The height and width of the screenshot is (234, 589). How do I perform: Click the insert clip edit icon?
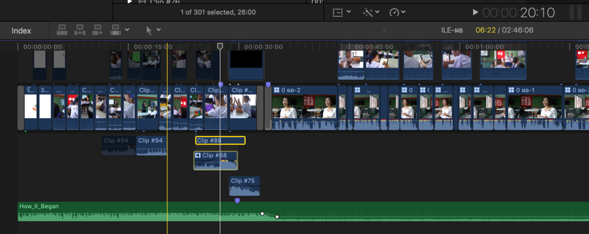81,30
